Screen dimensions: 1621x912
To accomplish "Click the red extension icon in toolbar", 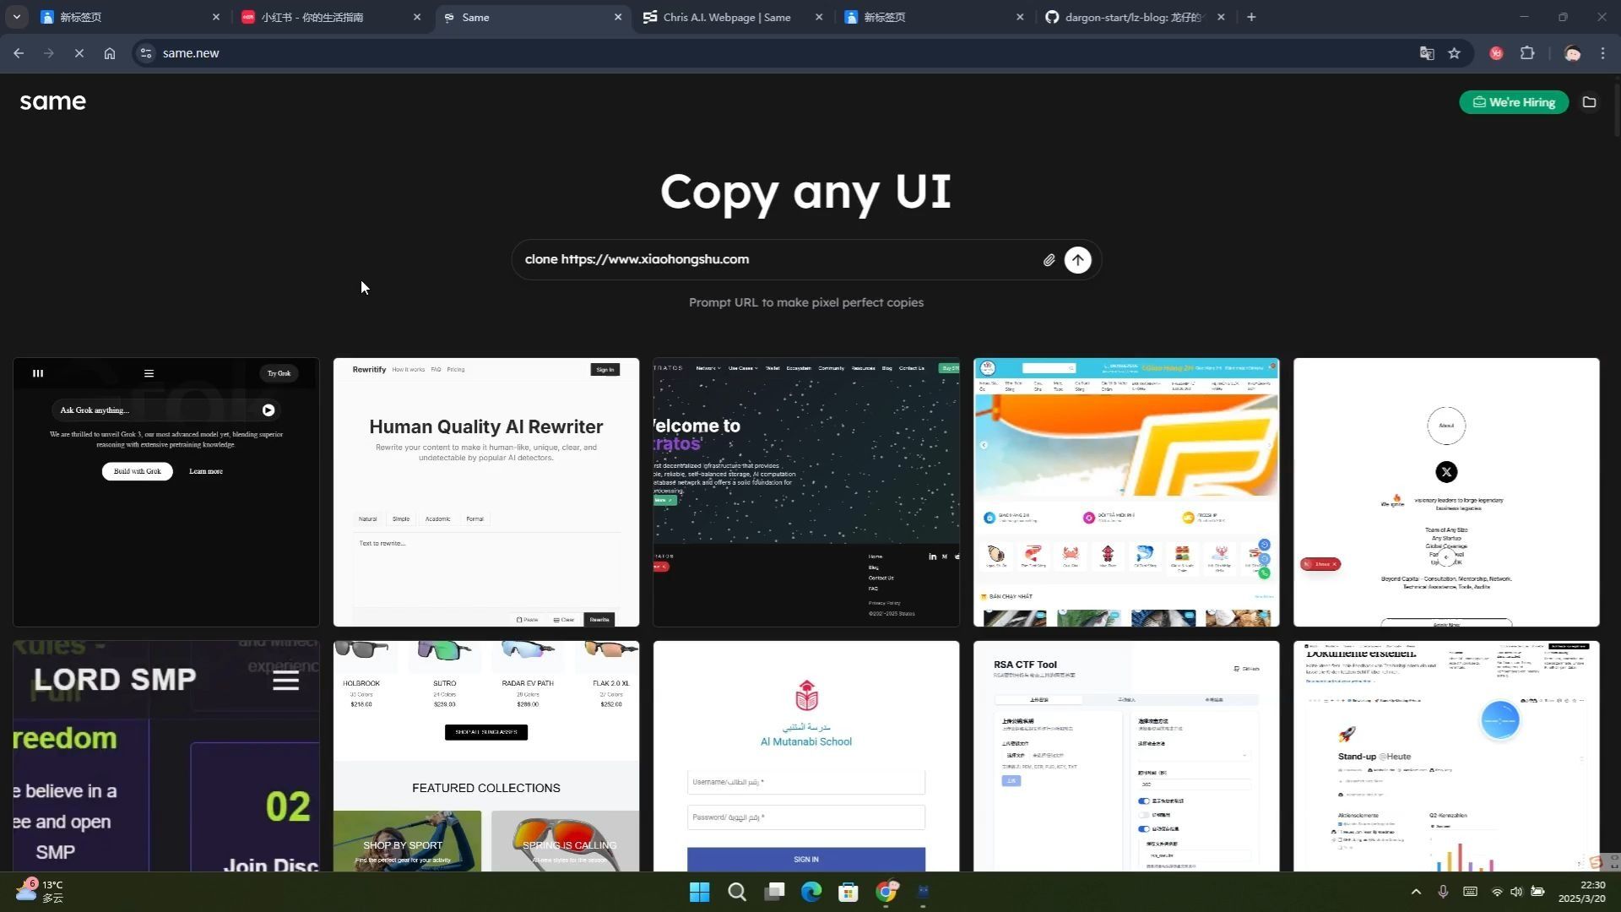I will tap(1496, 53).
